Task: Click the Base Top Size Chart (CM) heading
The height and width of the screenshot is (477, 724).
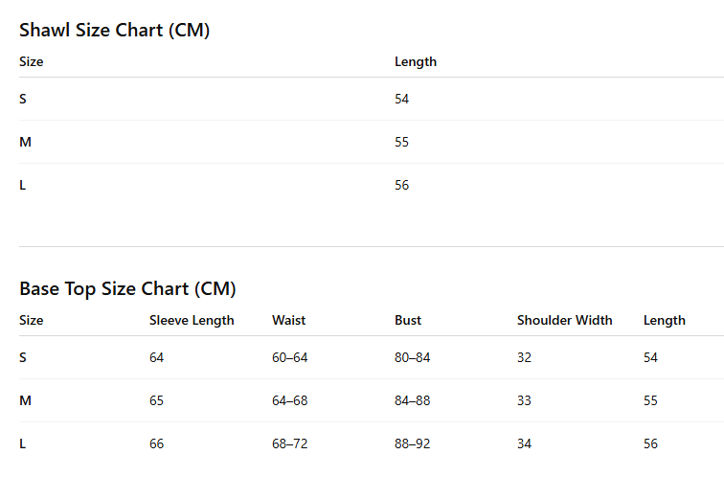Action: [127, 289]
